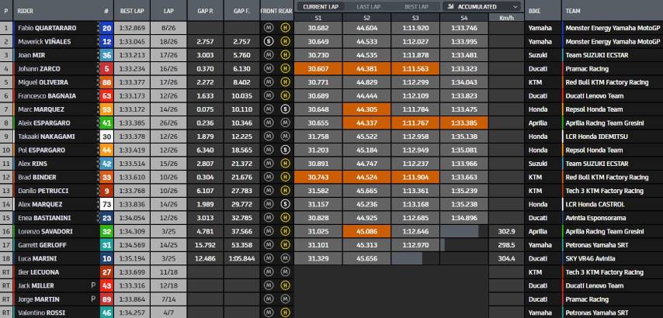Sort by the GAP P. column header
This screenshot has width=663, height=318.
click(205, 11)
